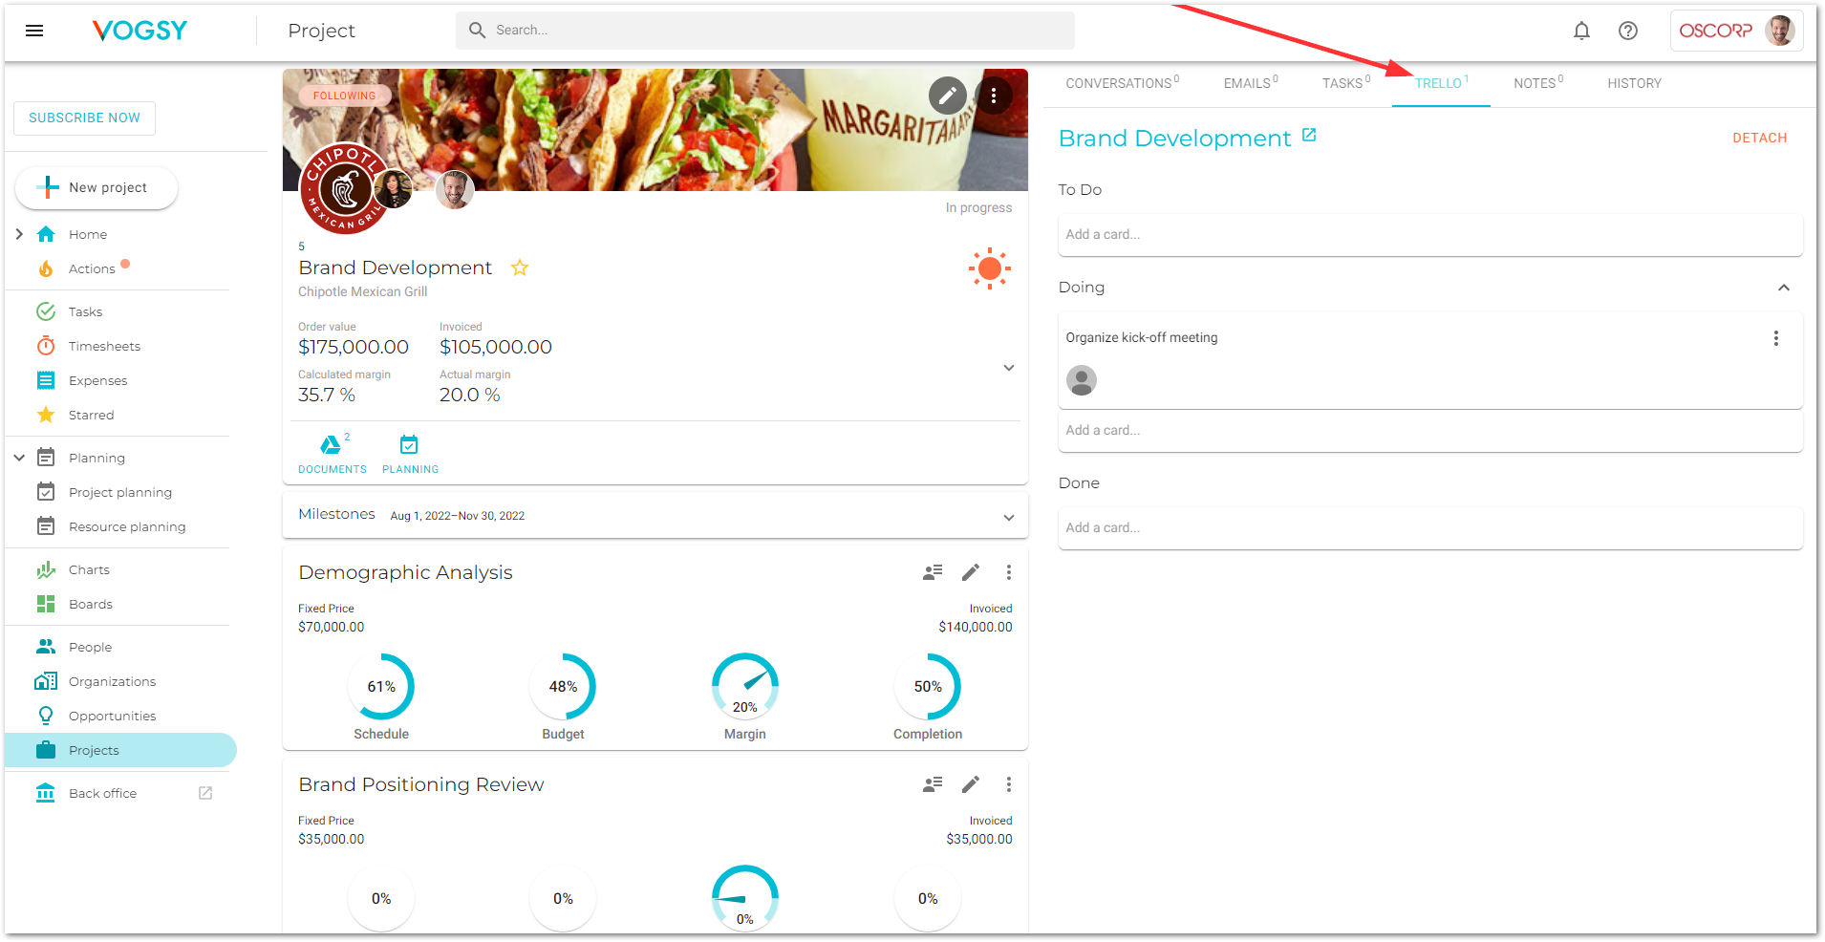Viewport: 1825px width, 942px height.
Task: Select Projects in sidebar
Action: point(120,750)
